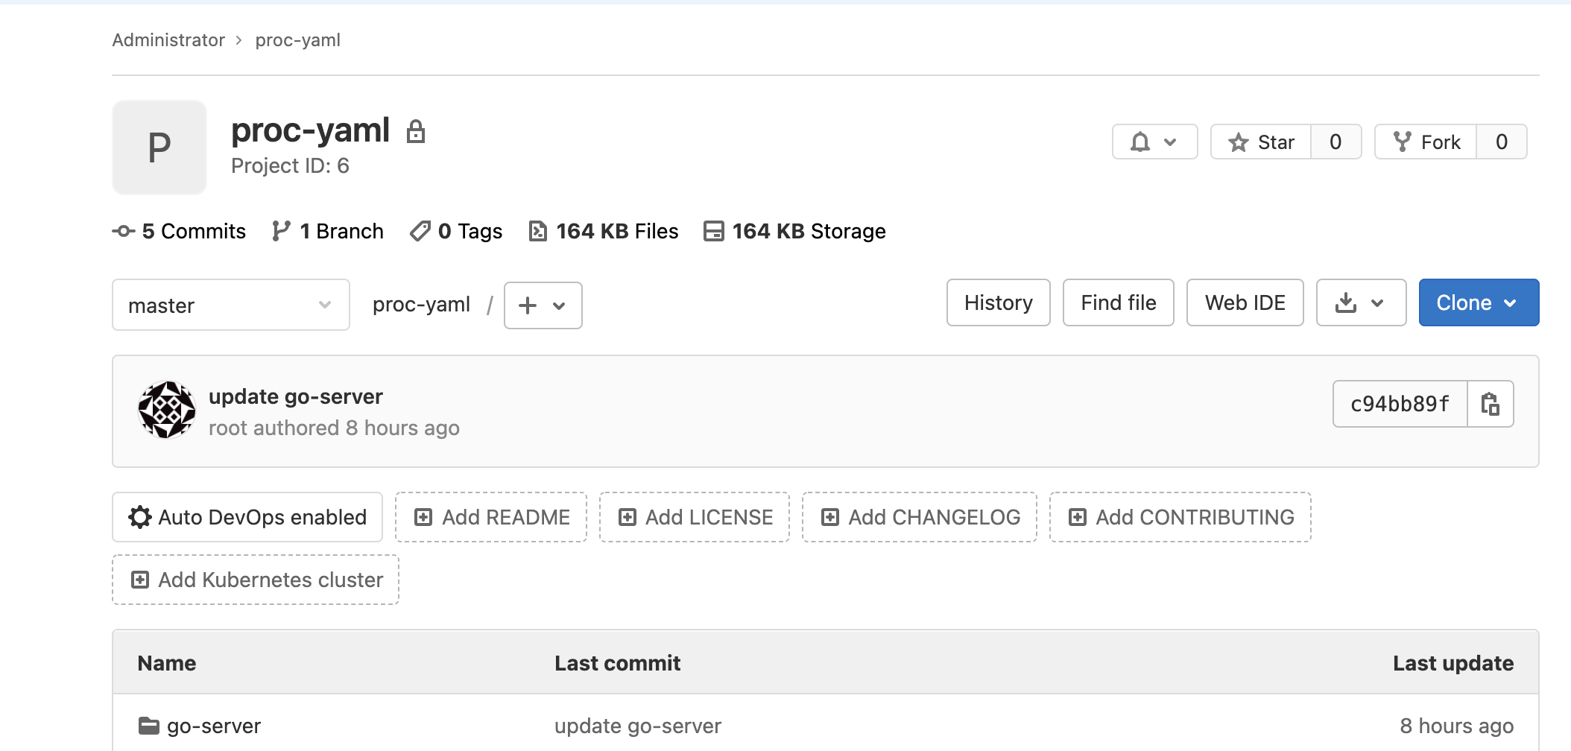Screen dimensions: 1571x751
Task: Open the go-server folder
Action: coord(213,726)
